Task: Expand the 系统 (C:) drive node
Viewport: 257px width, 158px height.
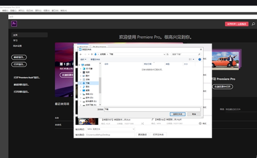Action: click(x=81, y=94)
